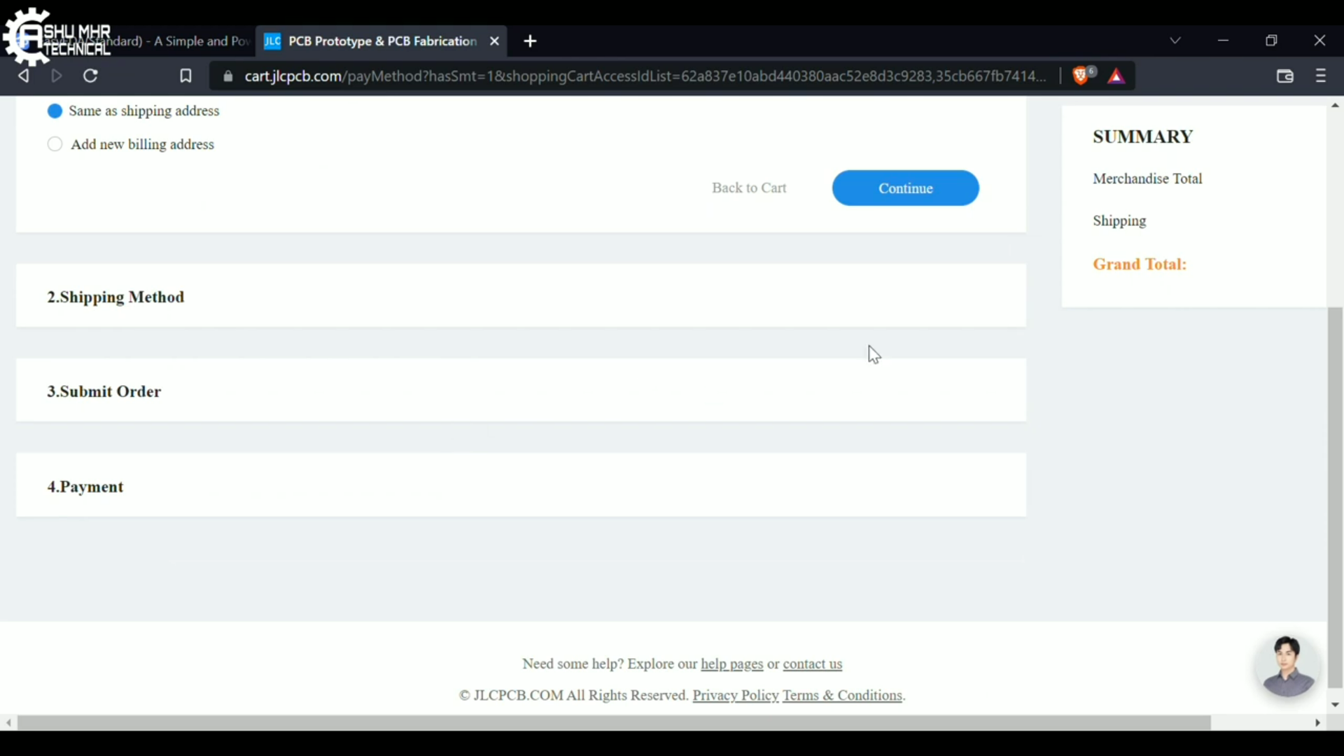Click the Brave Rewards triangle icon
The height and width of the screenshot is (756, 1344).
point(1118,76)
